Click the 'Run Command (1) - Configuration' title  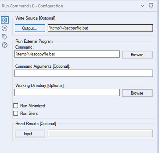coord(32,6)
